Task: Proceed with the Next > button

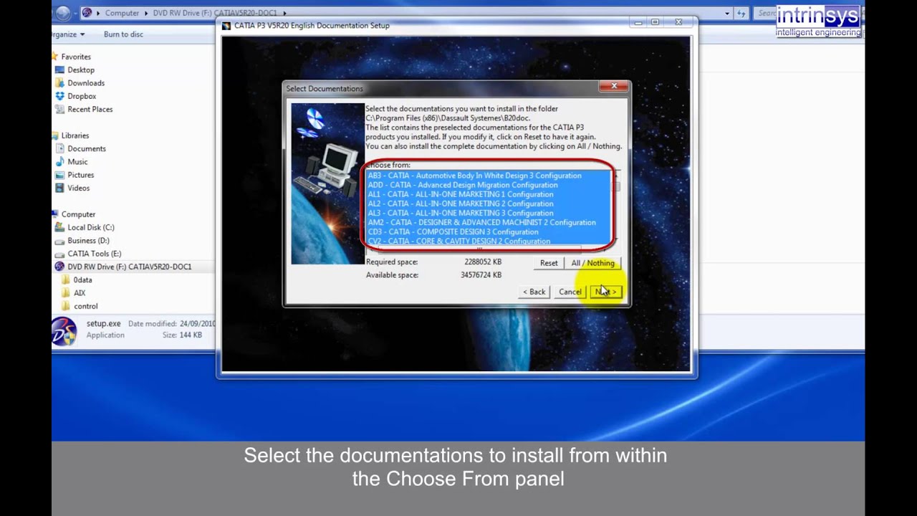Action: click(x=606, y=292)
